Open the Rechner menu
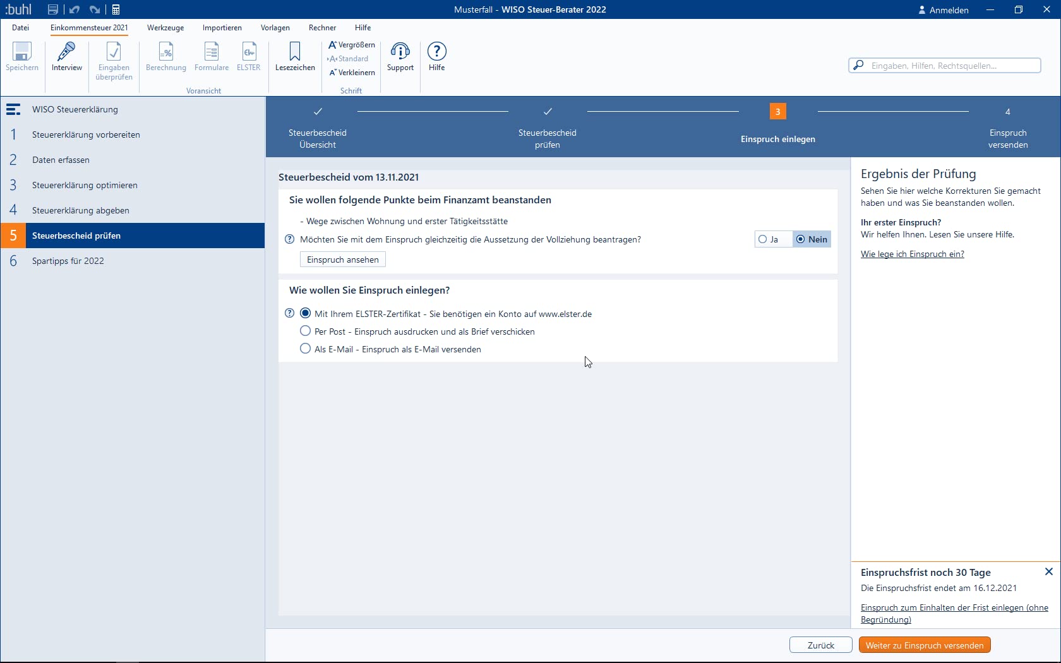Viewport: 1061px width, 663px height. click(x=323, y=28)
